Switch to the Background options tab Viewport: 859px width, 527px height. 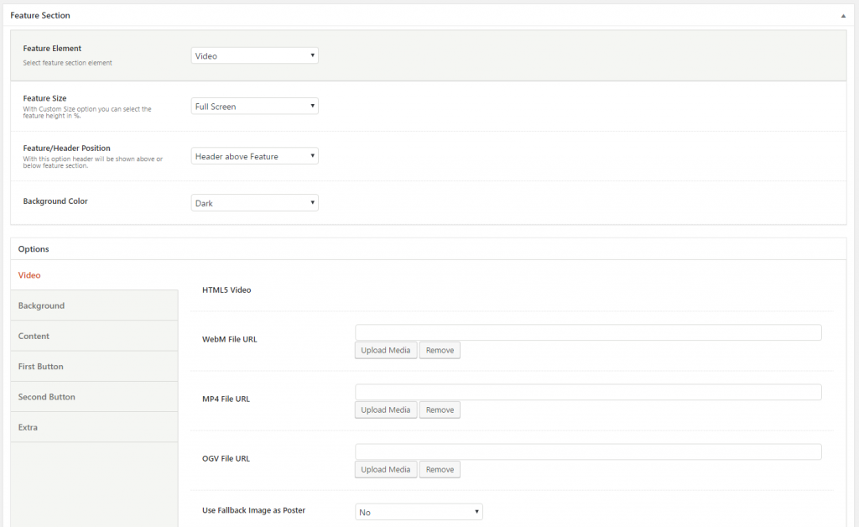[42, 305]
